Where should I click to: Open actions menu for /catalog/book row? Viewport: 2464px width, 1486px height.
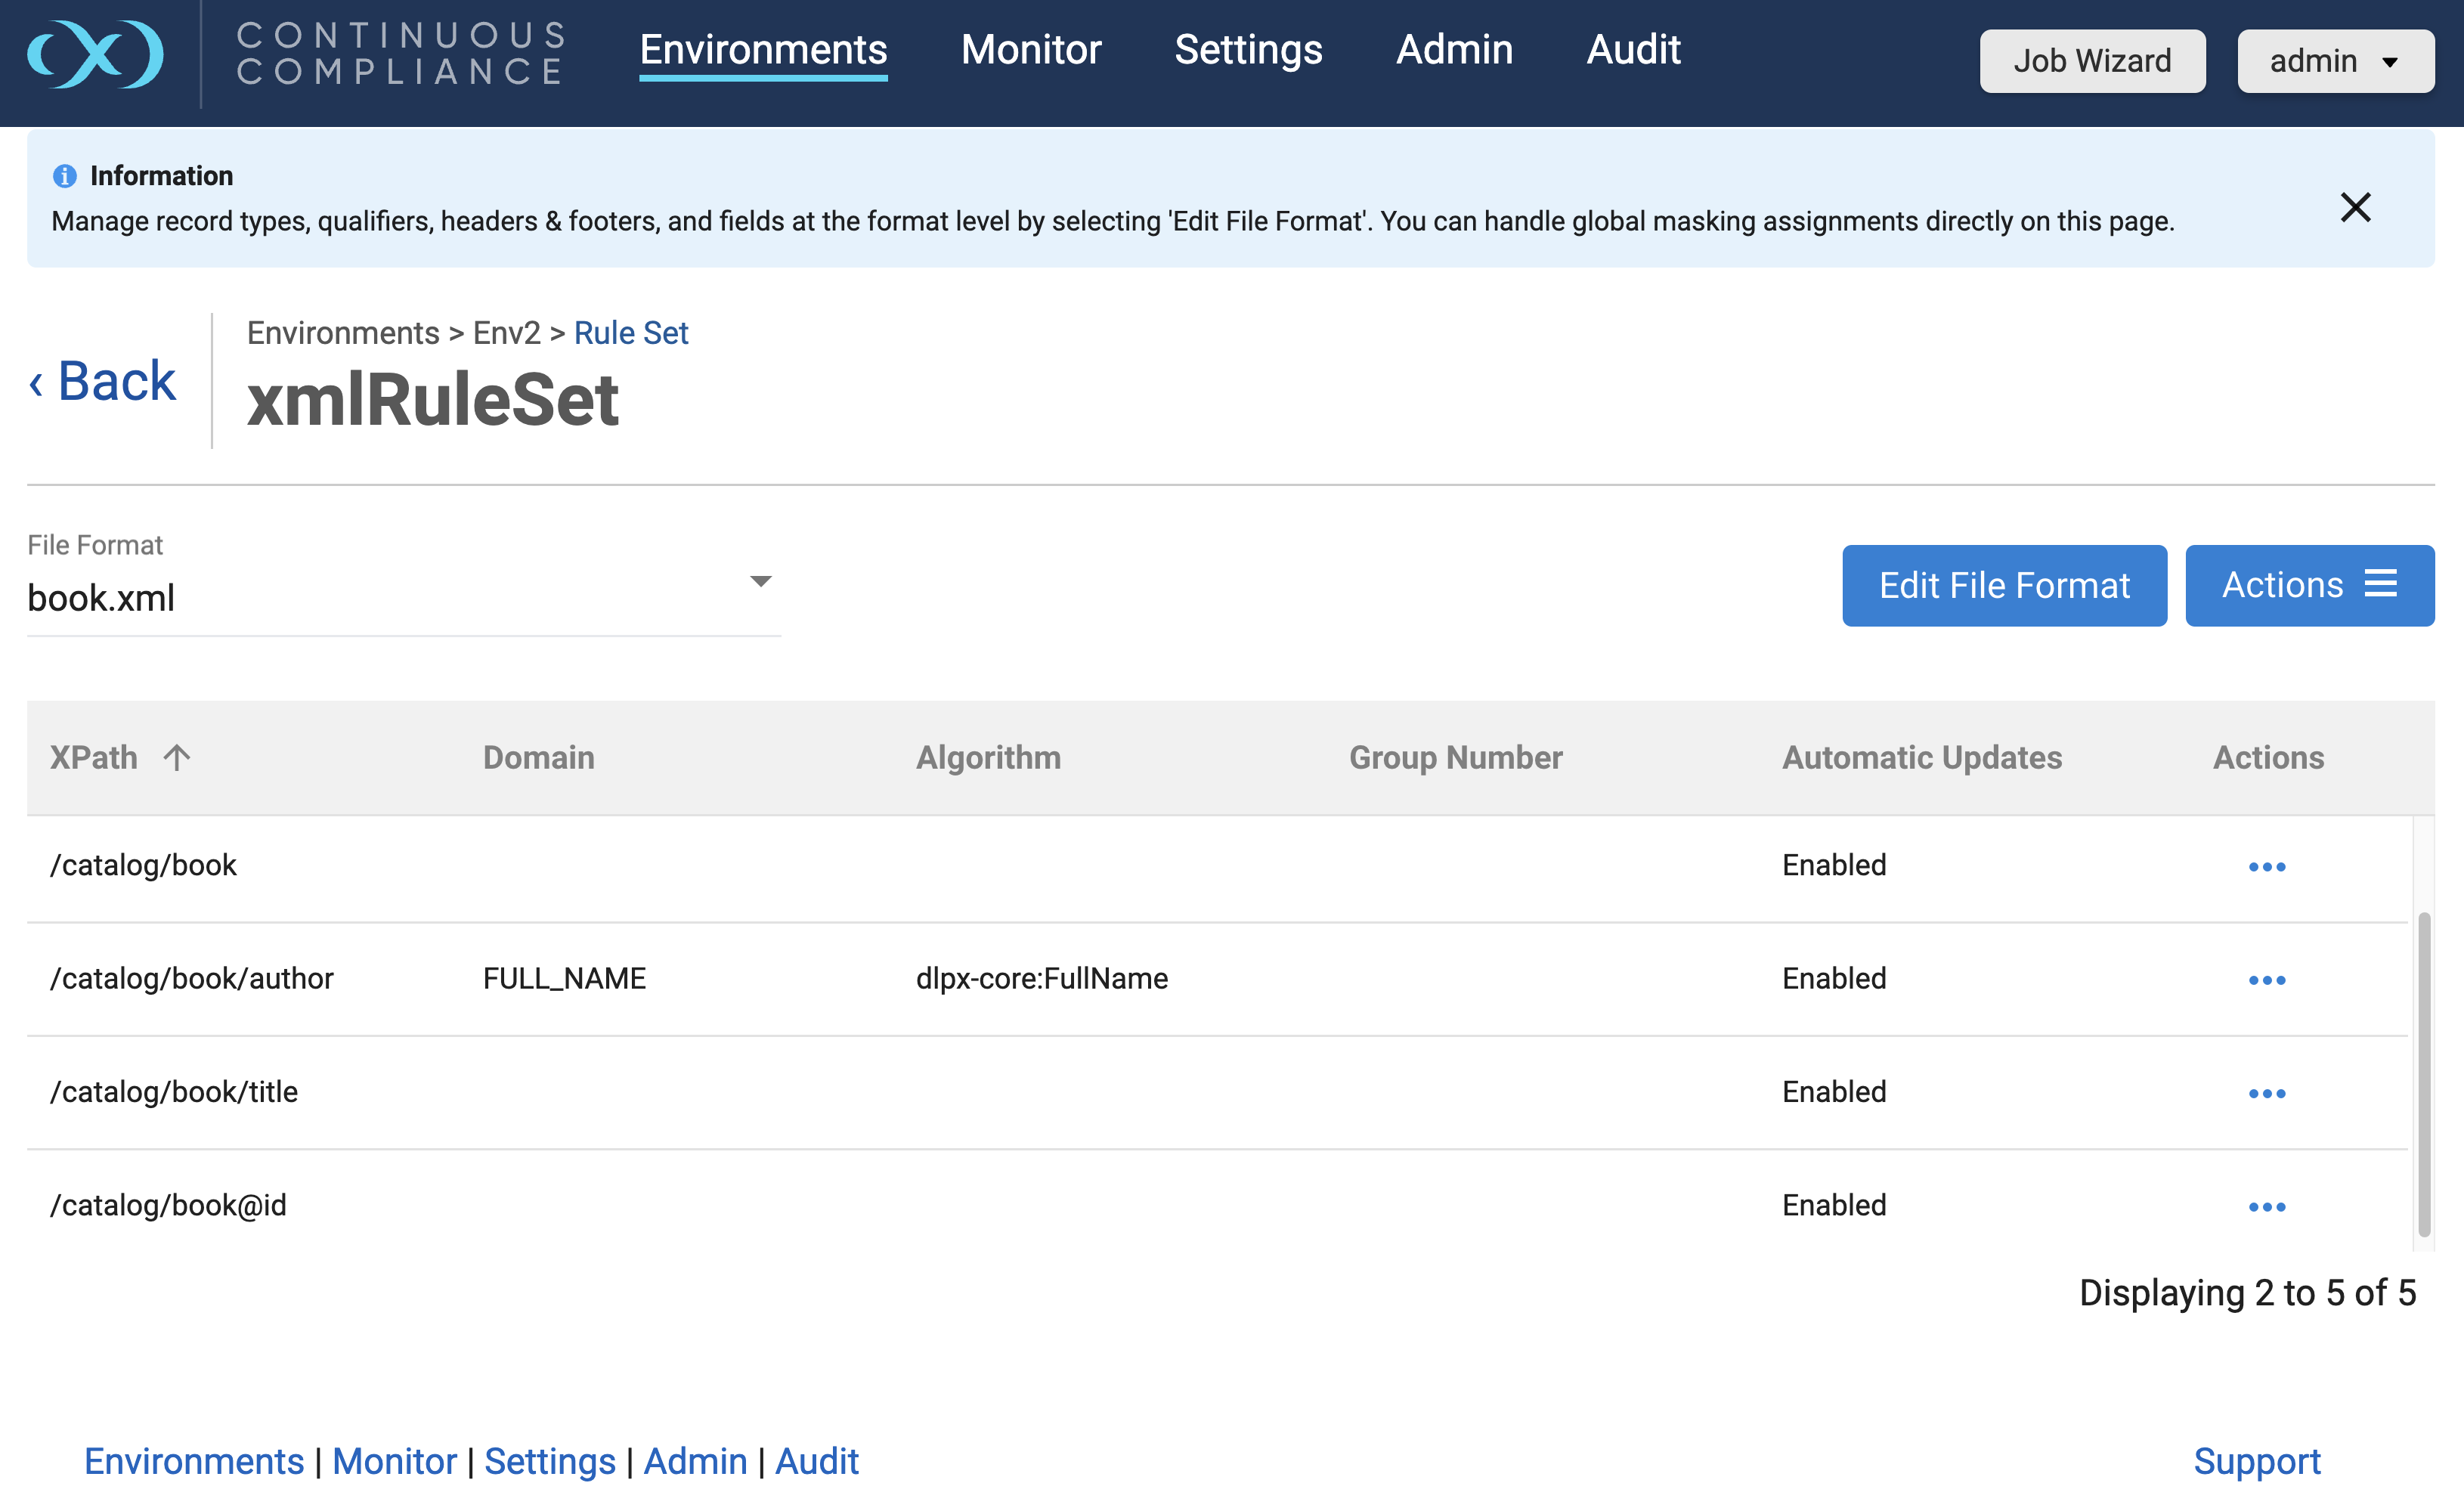click(x=2266, y=866)
